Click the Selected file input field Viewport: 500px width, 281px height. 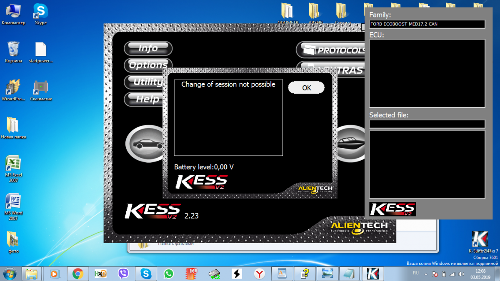coord(427,124)
